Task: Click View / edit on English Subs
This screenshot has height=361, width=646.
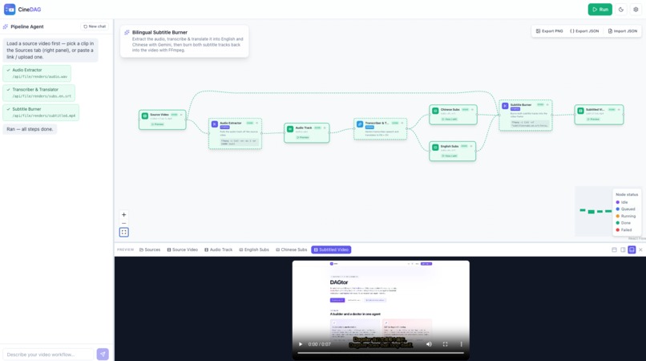Action: click(449, 156)
